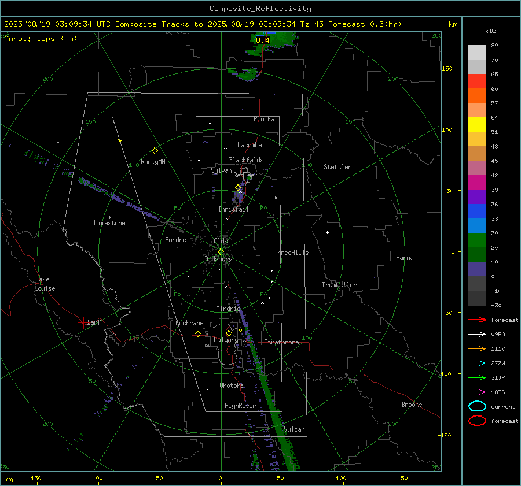Click the 'Annot: tops (km)' label

point(41,39)
